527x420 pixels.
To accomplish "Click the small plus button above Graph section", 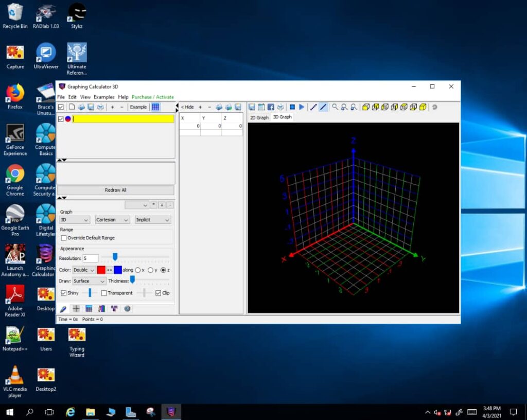I will pyautogui.click(x=162, y=205).
